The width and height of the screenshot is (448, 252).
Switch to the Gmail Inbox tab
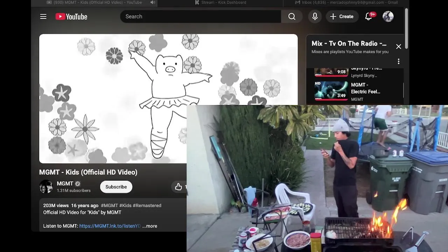pyautogui.click(x=346, y=2)
